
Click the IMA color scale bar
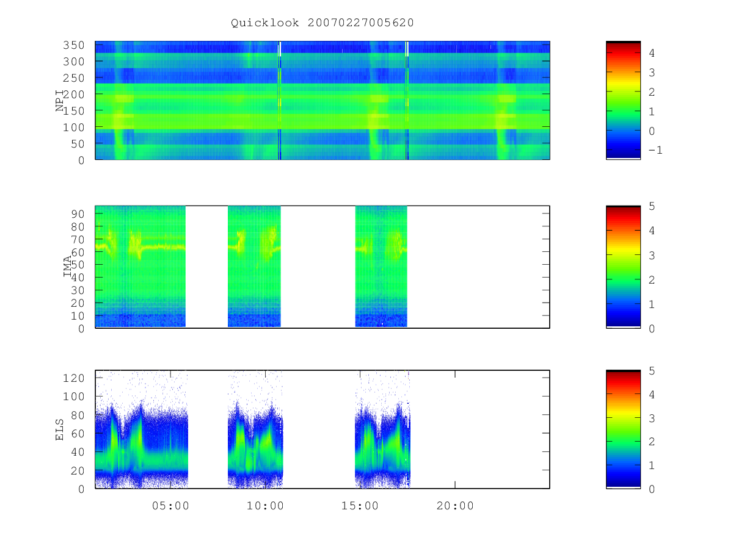[623, 267]
